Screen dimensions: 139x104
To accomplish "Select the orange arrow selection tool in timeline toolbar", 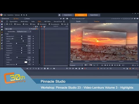I will pyautogui.click(x=98, y=68).
